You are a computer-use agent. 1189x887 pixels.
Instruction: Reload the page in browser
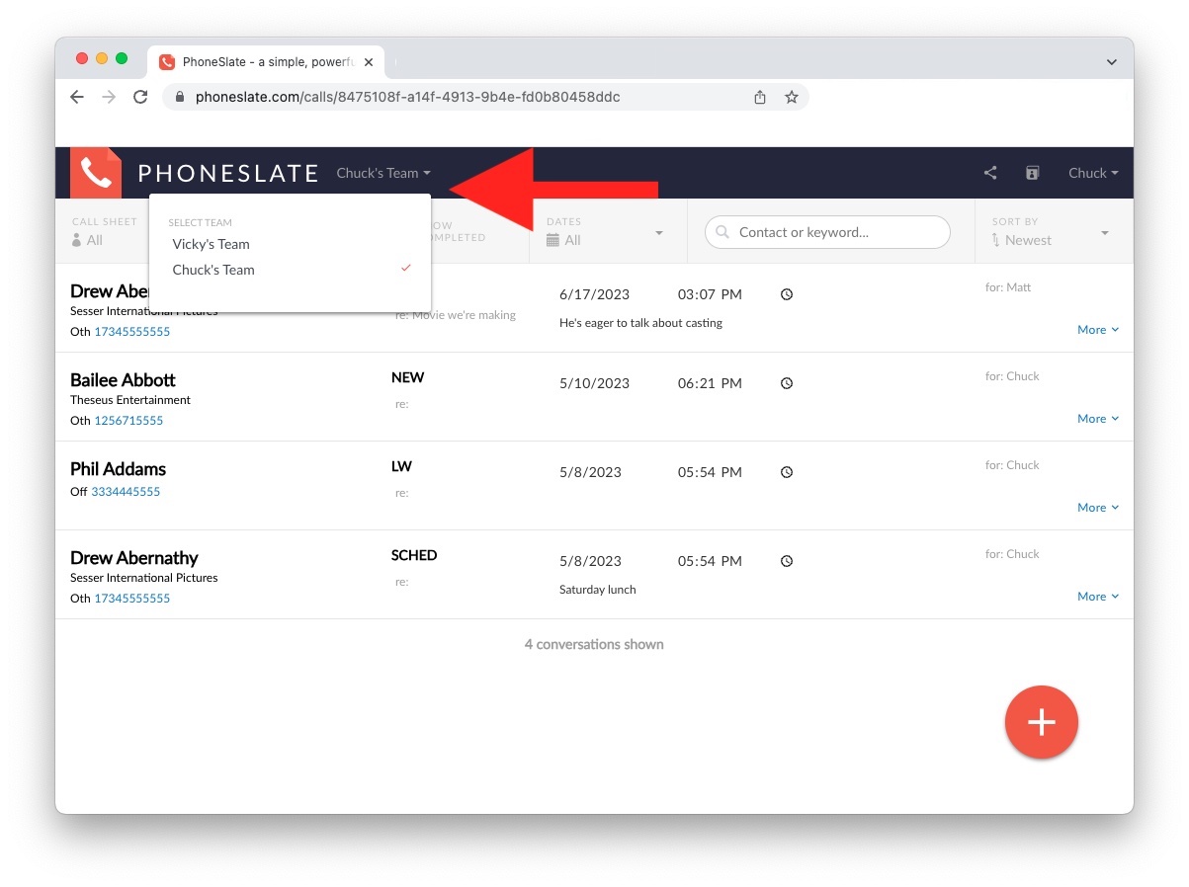pyautogui.click(x=140, y=97)
